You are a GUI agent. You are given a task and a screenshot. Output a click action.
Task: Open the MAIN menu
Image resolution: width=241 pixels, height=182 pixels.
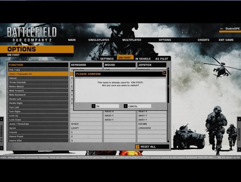(x=72, y=40)
